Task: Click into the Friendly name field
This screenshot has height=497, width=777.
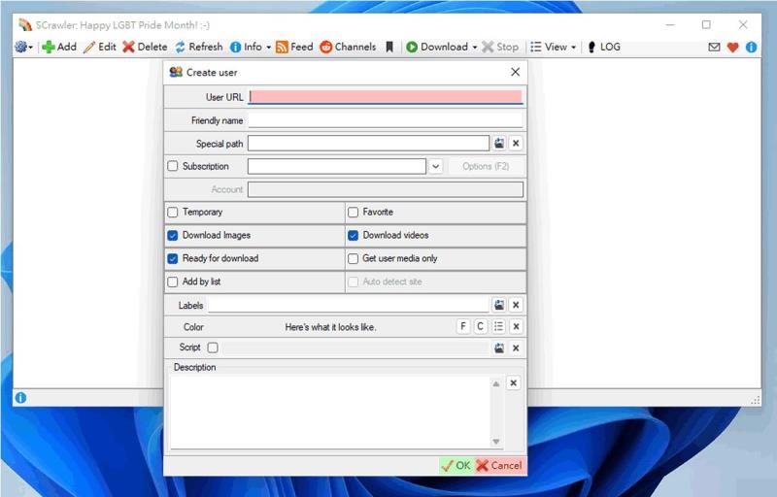Action: coord(385,119)
